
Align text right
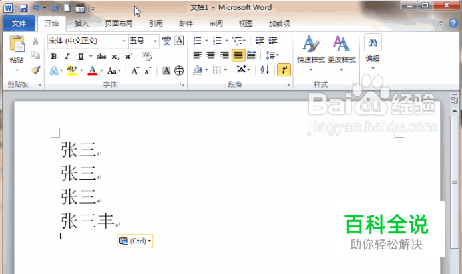[x=224, y=55]
